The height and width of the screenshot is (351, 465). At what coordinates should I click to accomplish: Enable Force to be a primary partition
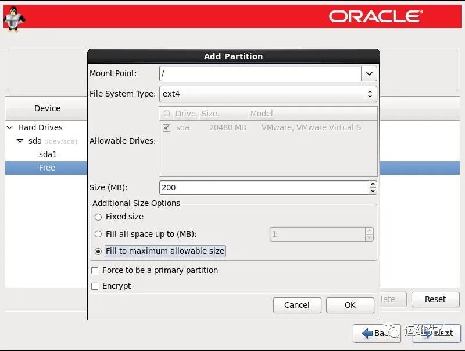pyautogui.click(x=95, y=271)
